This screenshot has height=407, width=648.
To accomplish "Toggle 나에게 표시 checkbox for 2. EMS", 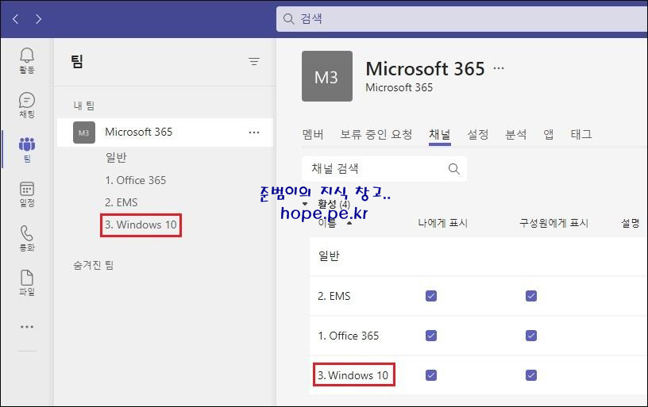I will point(431,296).
